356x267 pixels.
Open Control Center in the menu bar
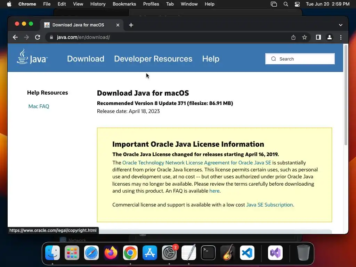(x=297, y=4)
